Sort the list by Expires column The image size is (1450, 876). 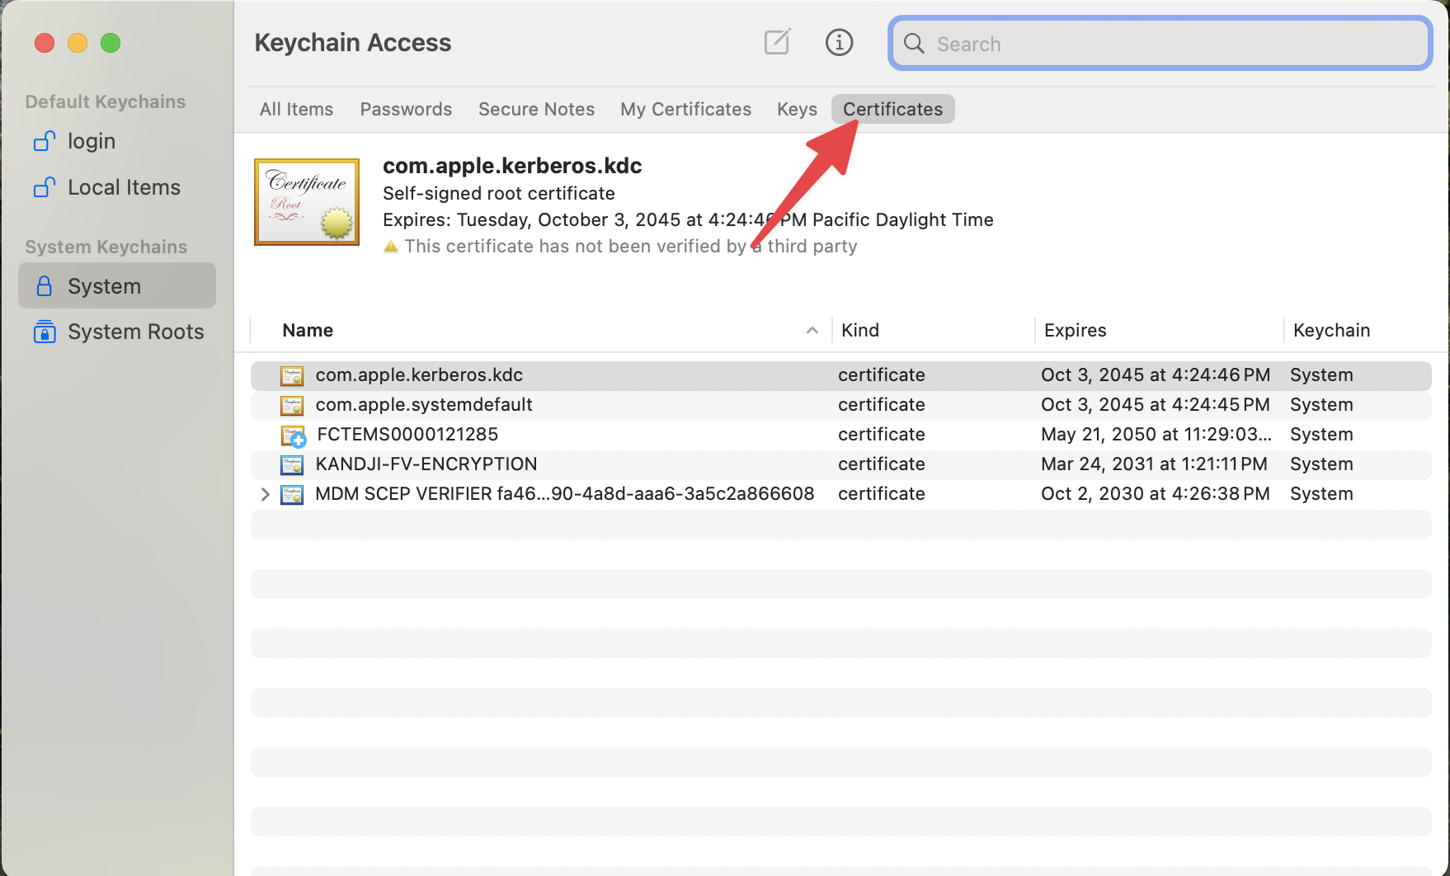point(1075,330)
